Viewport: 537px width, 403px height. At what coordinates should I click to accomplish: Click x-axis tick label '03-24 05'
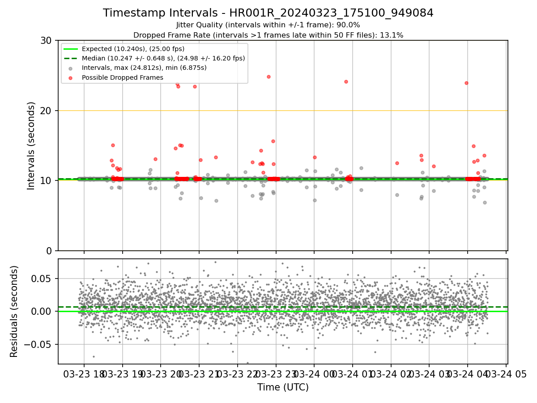pos(506,374)
